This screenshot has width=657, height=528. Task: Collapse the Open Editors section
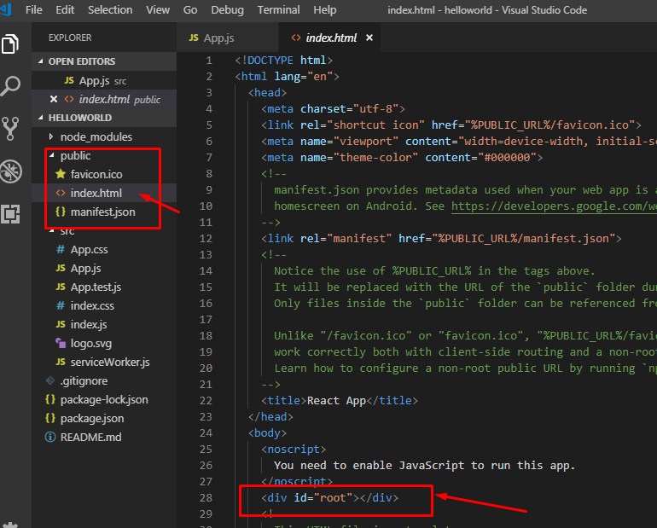(x=81, y=61)
